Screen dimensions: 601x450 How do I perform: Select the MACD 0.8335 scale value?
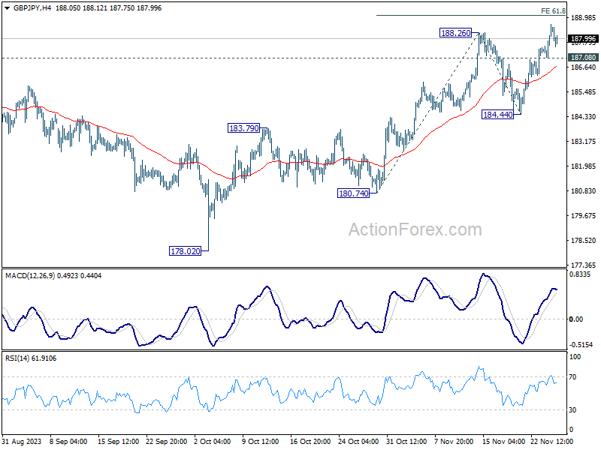click(x=579, y=274)
